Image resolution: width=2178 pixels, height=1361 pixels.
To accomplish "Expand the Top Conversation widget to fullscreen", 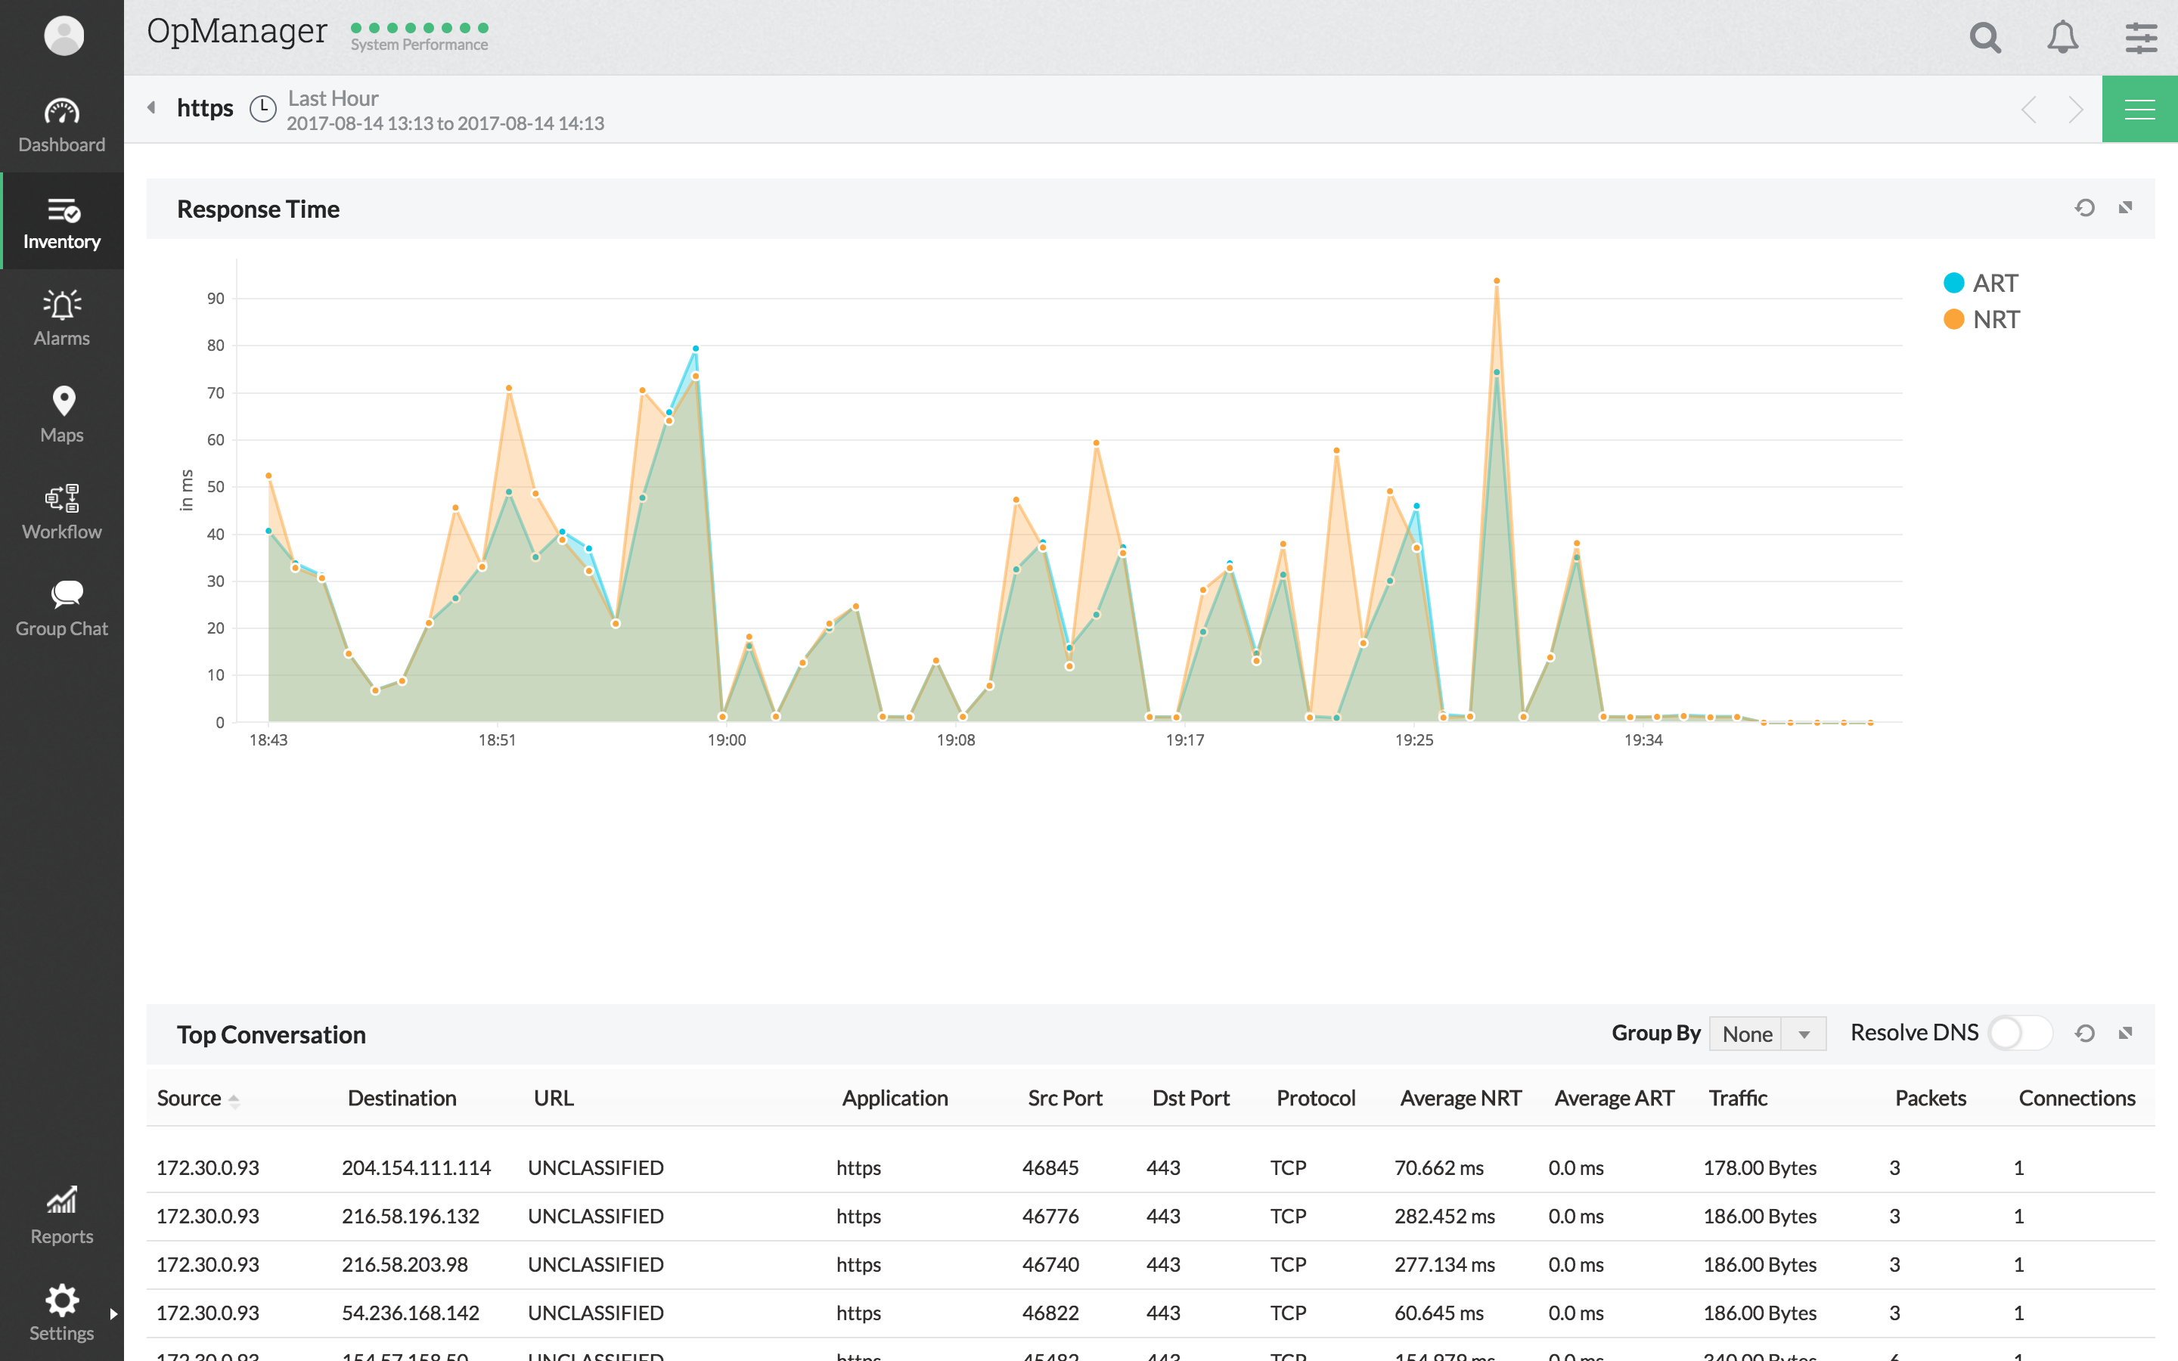I will (x=2126, y=1034).
